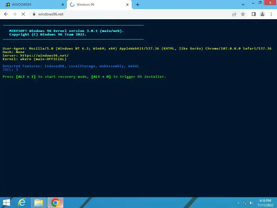Click the Detected Features line
The width and height of the screenshot is (277, 208).
coord(71,66)
